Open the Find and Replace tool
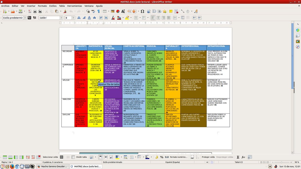This screenshot has height=169, width=301. [x=88, y=11]
